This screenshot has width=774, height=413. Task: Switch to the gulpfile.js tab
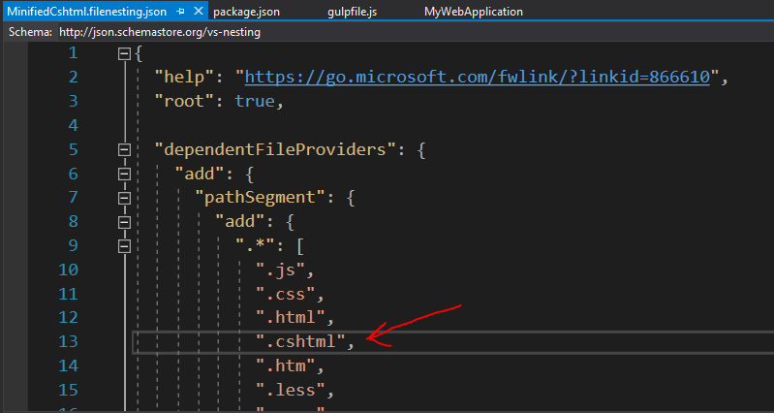click(352, 12)
